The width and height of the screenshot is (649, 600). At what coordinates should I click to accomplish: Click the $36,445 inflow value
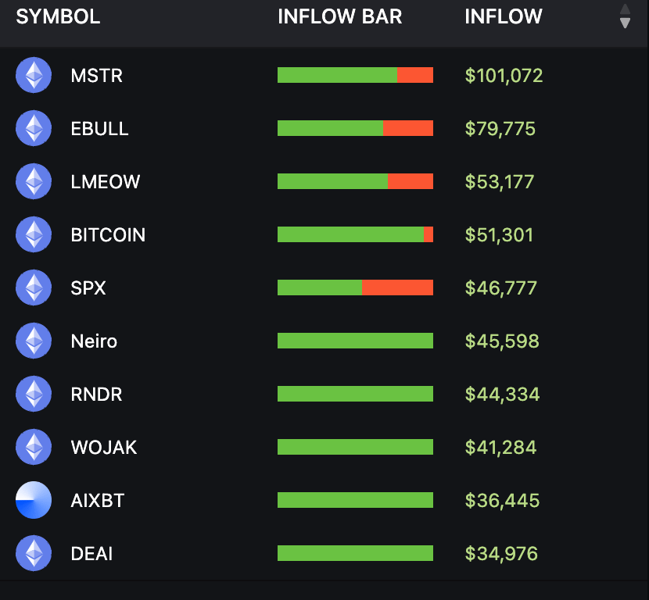(503, 500)
